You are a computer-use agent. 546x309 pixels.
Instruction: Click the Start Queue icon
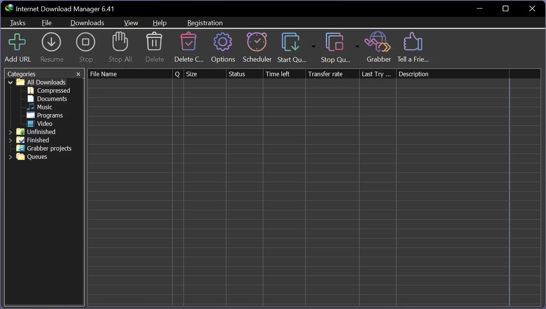point(291,42)
